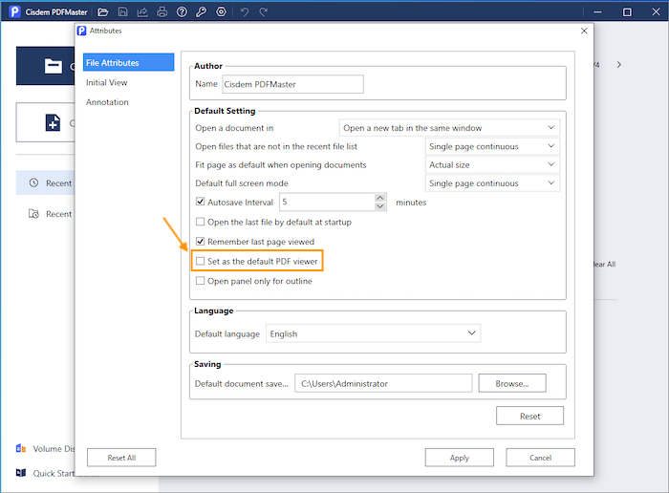
Task: Expand the Open a document in dropdown
Action: tap(449, 127)
